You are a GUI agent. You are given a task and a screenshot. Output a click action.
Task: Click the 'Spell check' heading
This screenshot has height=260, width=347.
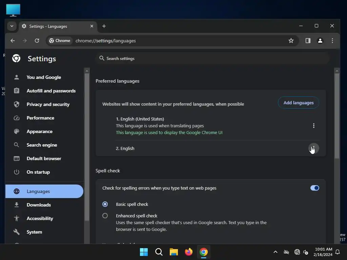(108, 171)
